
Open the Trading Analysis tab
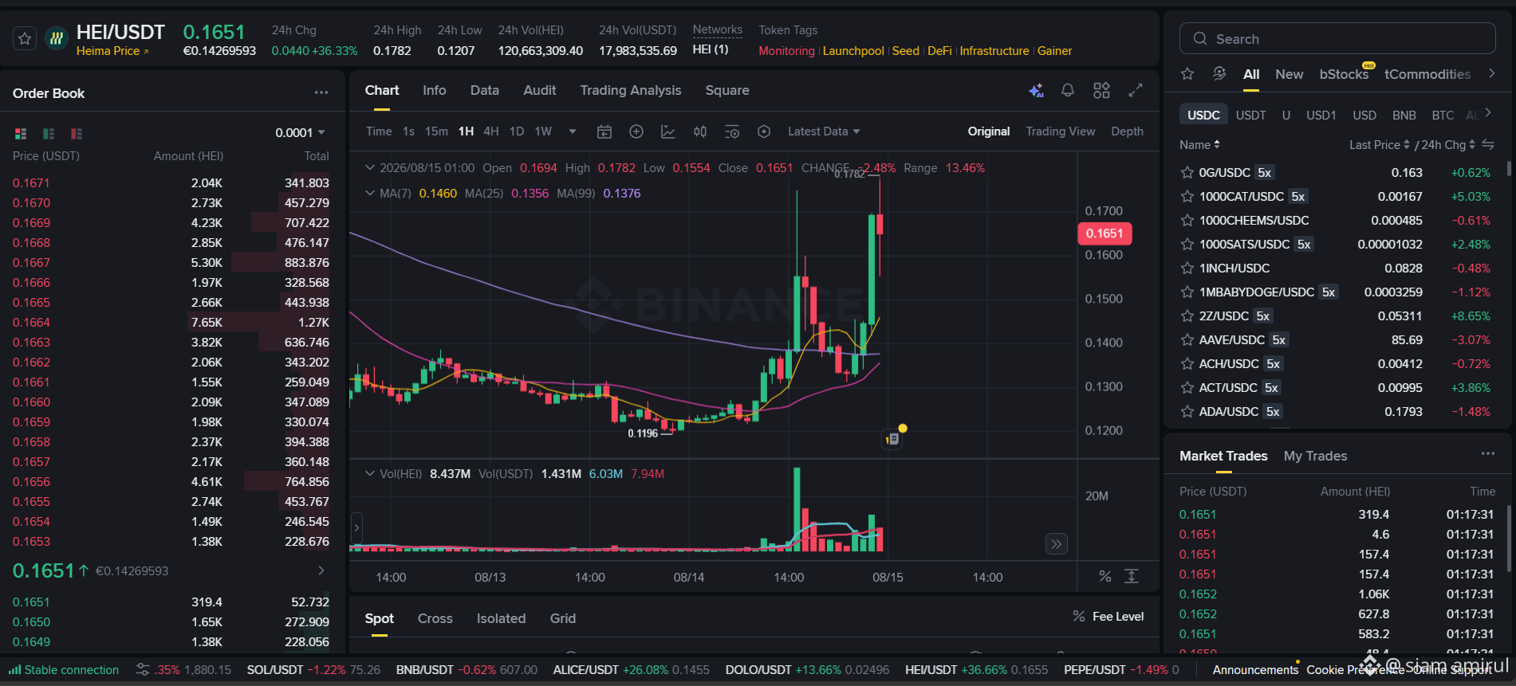click(x=631, y=91)
